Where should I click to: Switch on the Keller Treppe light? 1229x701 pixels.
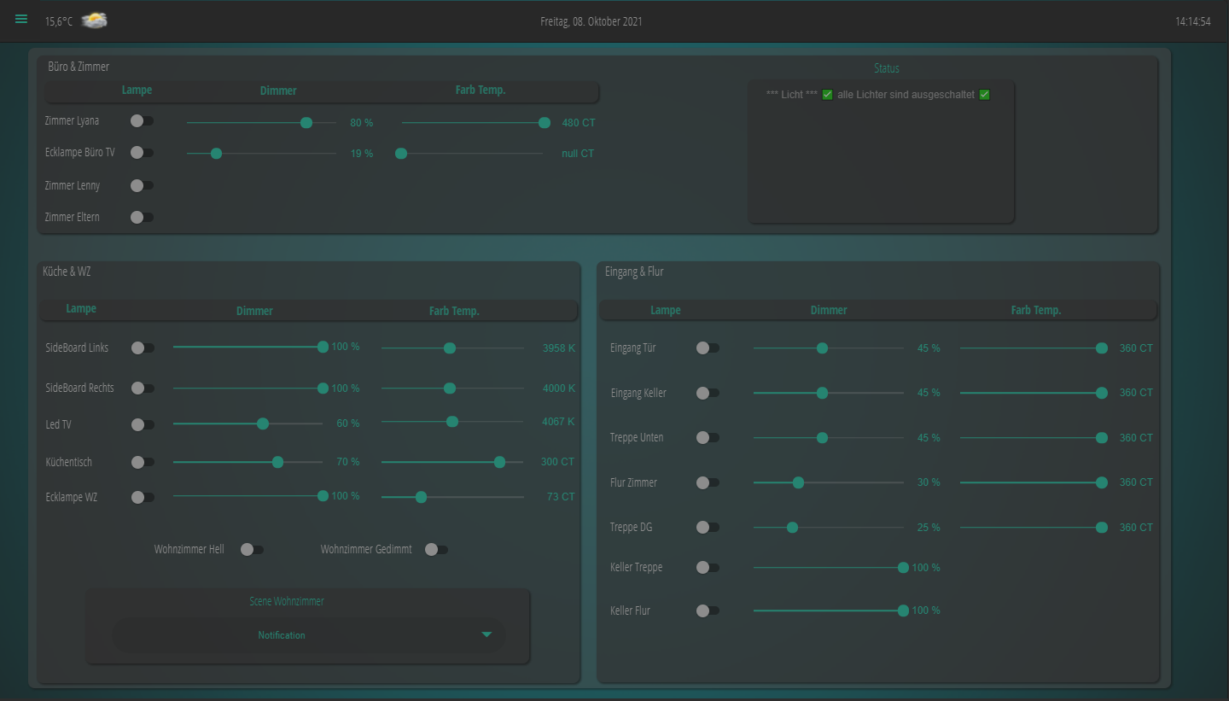708,567
